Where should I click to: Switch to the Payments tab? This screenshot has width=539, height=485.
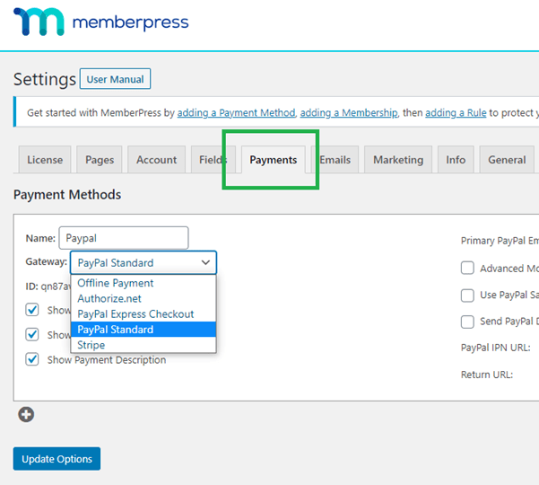[274, 160]
